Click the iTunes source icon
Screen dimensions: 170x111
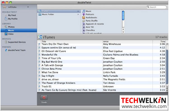40,11
